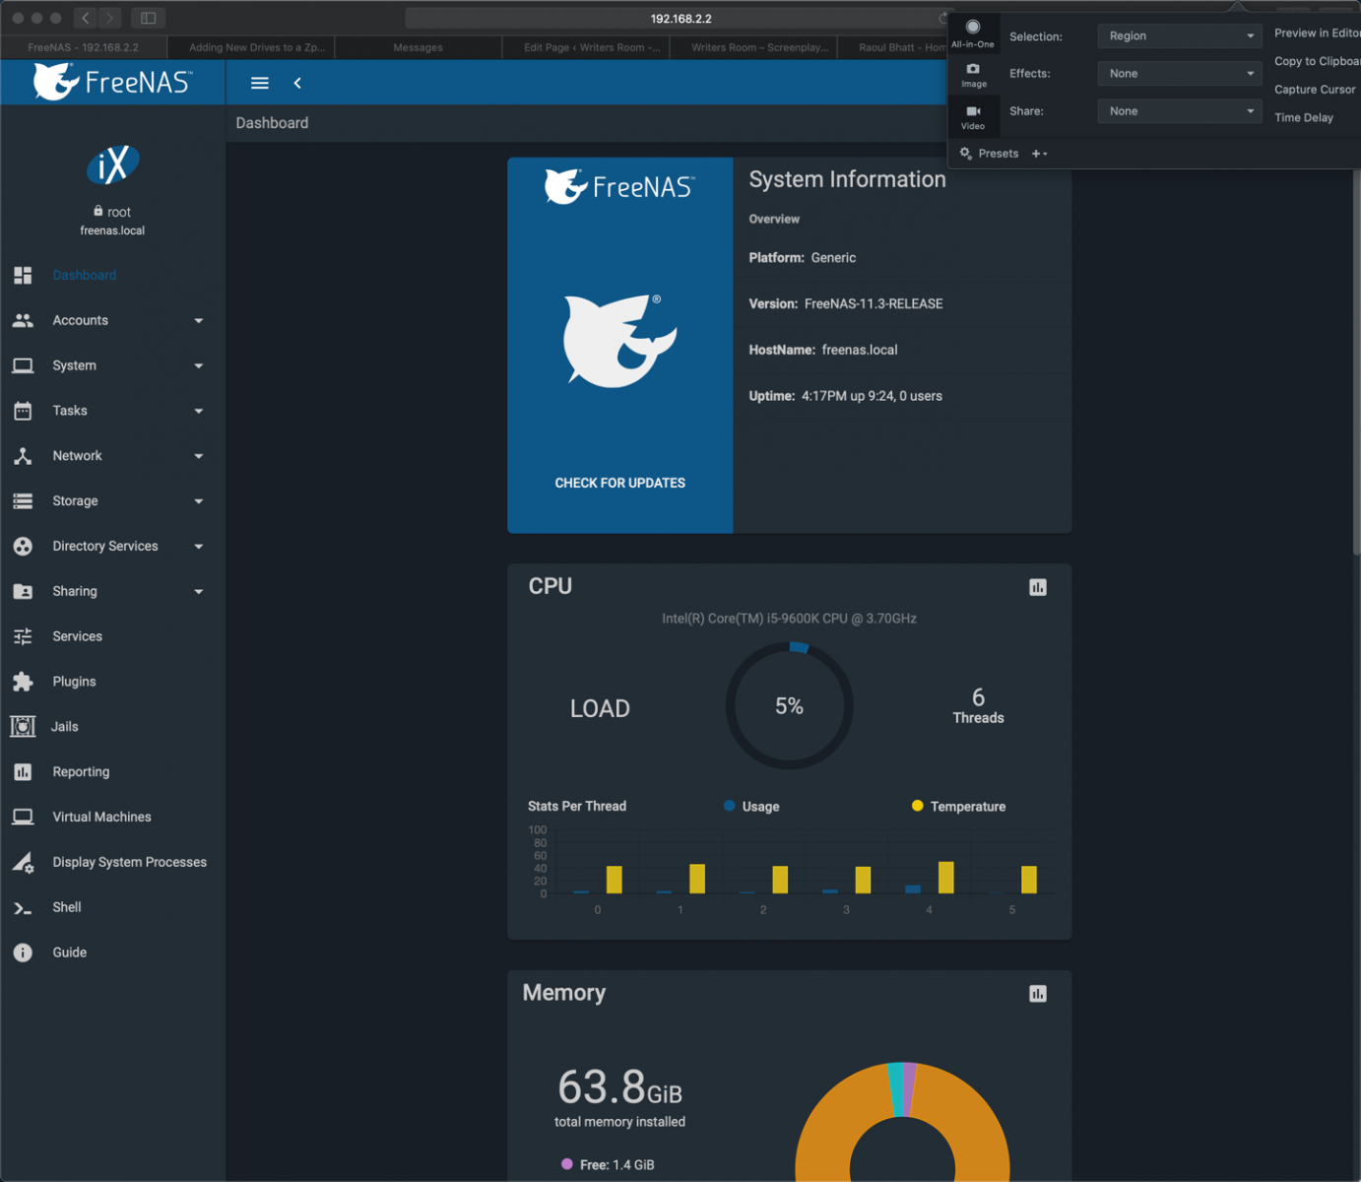Click the Display System Processes icon

click(x=24, y=862)
